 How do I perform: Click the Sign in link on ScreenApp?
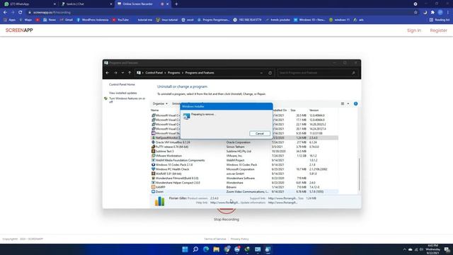(413, 30)
